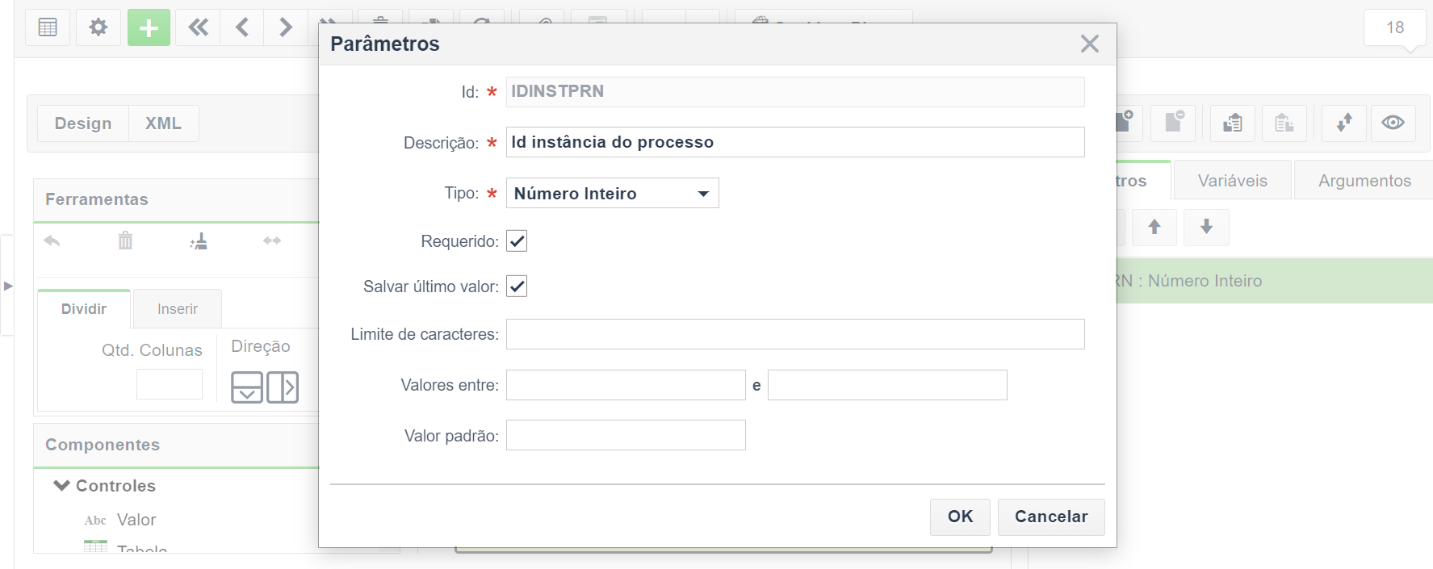Click the Valor padrão input field
1433x569 pixels.
[626, 436]
